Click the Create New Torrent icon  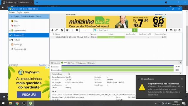[x=62, y=30]
